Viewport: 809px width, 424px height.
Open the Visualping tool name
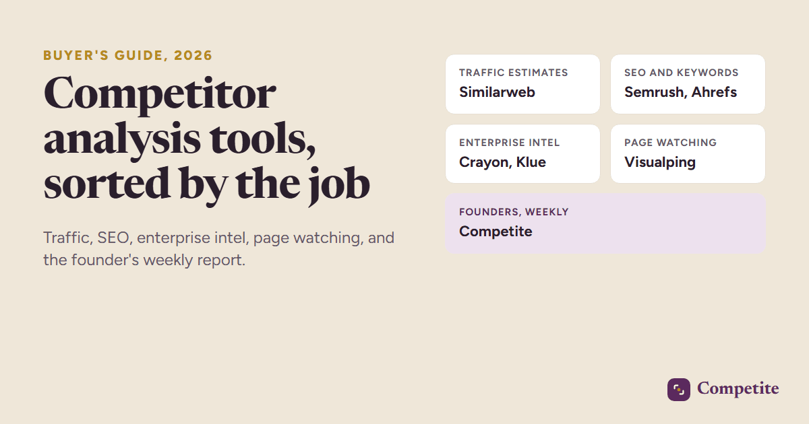point(660,162)
